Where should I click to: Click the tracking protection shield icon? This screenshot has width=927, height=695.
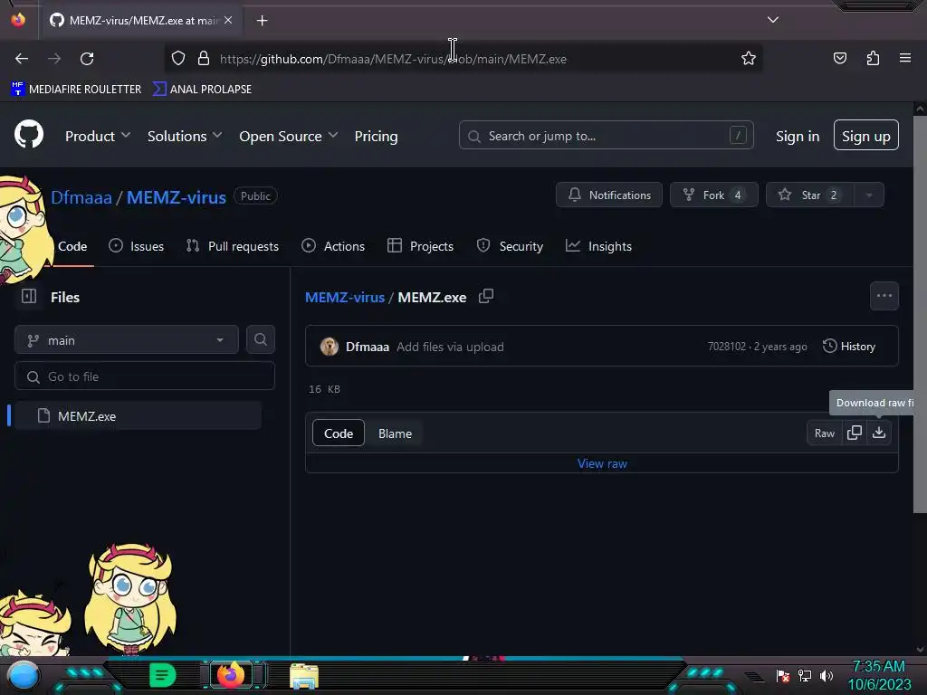coord(178,58)
